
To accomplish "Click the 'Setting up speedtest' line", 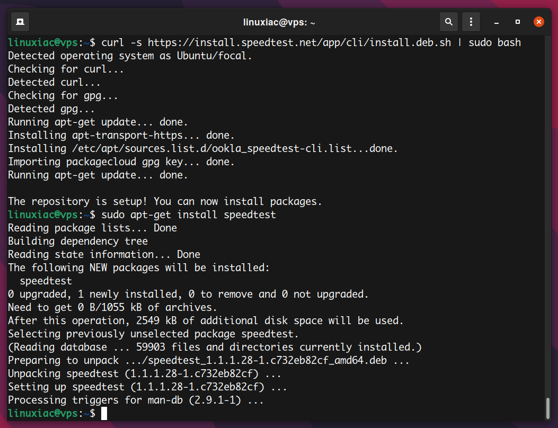I will 147,387.
